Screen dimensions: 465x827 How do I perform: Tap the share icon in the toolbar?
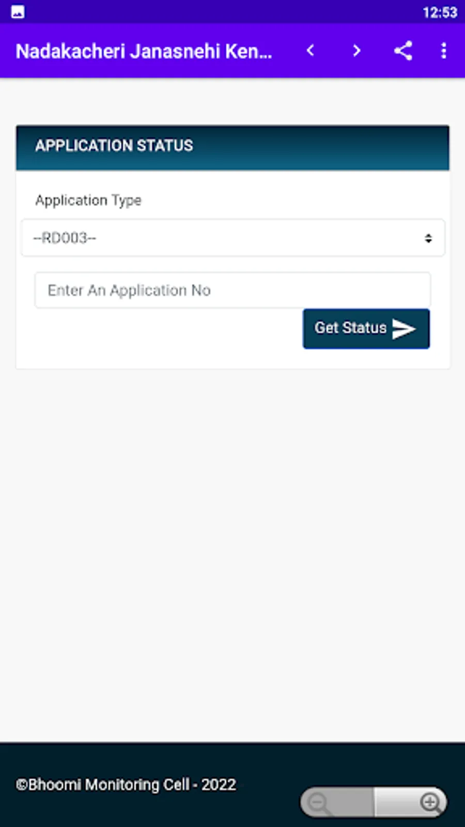(403, 51)
